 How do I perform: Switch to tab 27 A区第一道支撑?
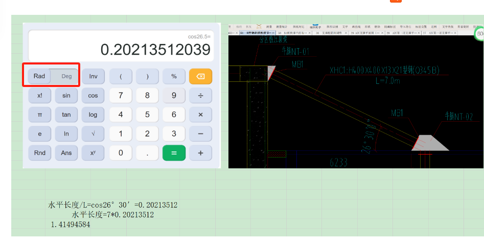tap(439, 33)
